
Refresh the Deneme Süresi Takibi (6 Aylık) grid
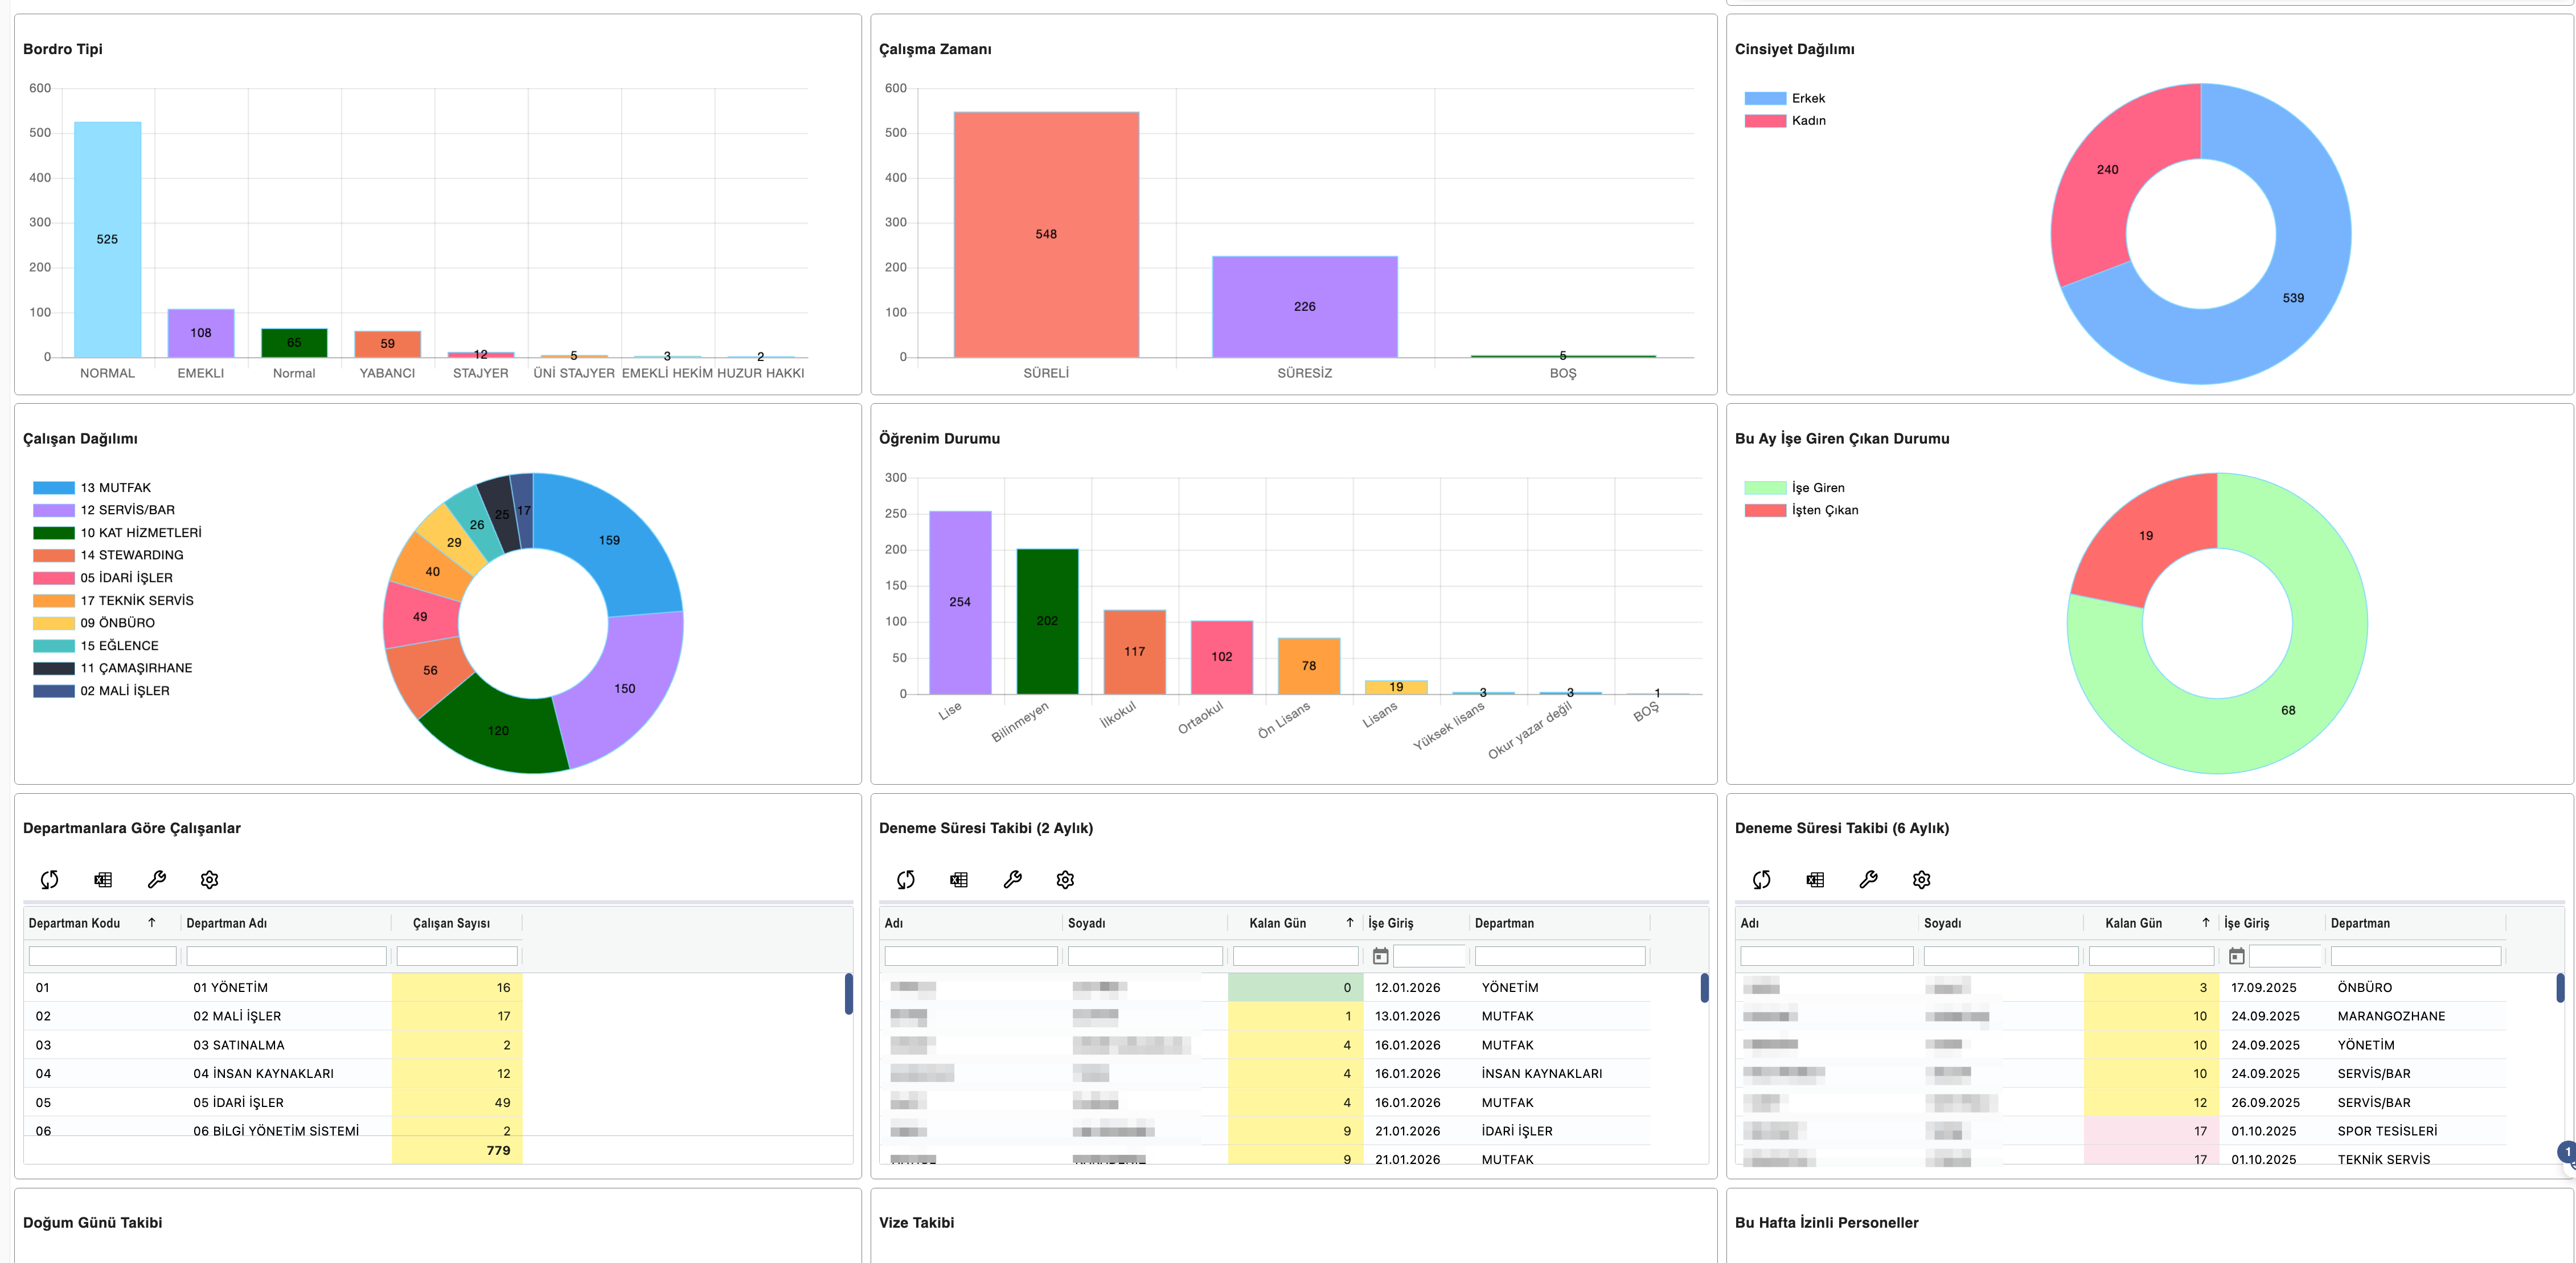[x=1761, y=880]
